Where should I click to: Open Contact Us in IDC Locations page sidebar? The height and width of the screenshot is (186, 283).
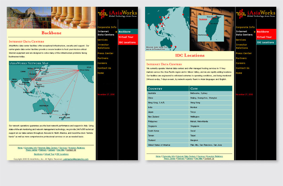[x=242, y=68]
